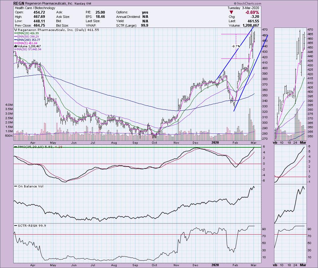Screen dimensions: 318x268
Task: Click the EMA(20) 416.99 legend entry
Action: click(x=26, y=33)
